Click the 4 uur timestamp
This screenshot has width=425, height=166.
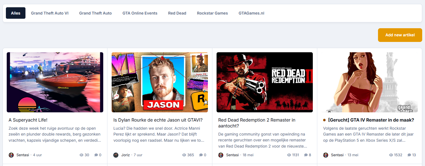click(x=37, y=155)
